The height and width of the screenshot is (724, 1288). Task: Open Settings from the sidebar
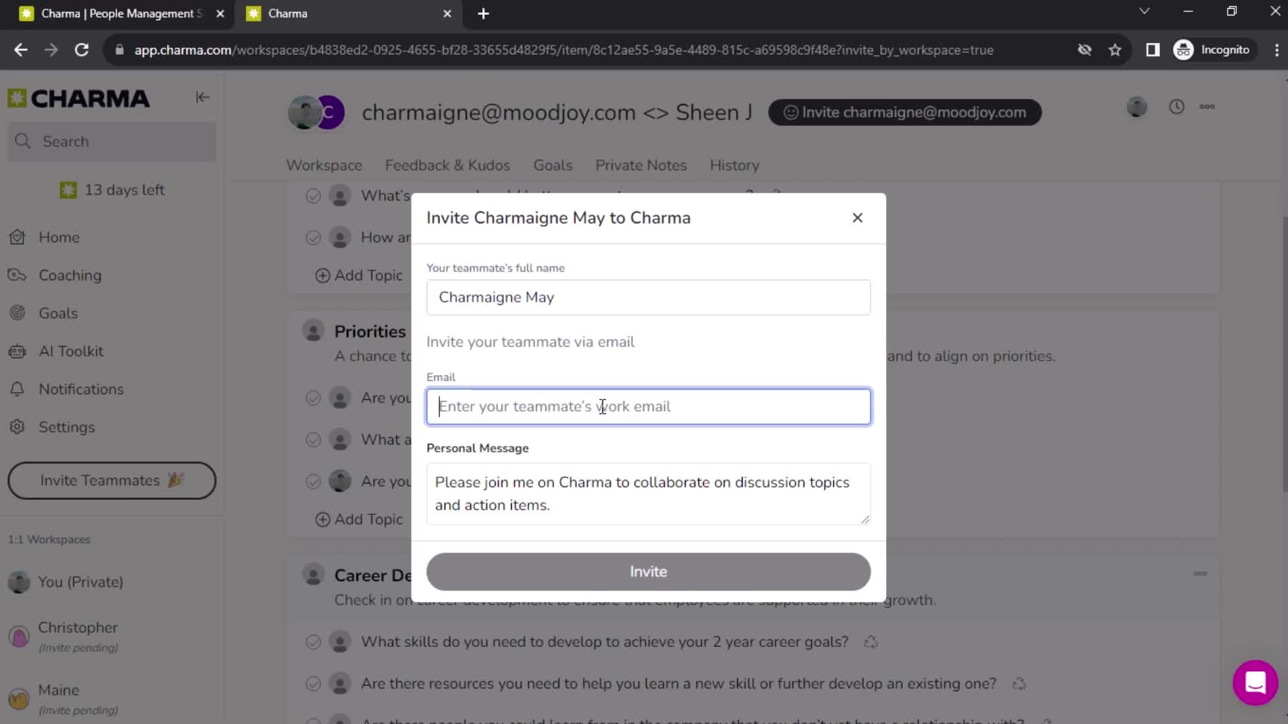click(66, 426)
